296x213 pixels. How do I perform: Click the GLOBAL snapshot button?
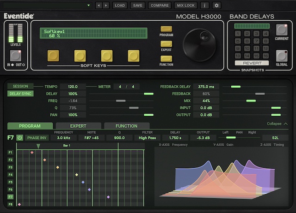click(x=282, y=56)
